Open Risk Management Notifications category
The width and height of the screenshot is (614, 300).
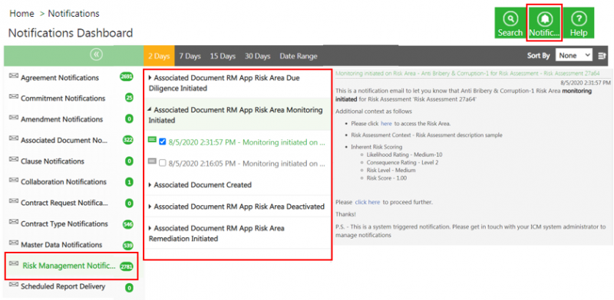[x=69, y=266]
